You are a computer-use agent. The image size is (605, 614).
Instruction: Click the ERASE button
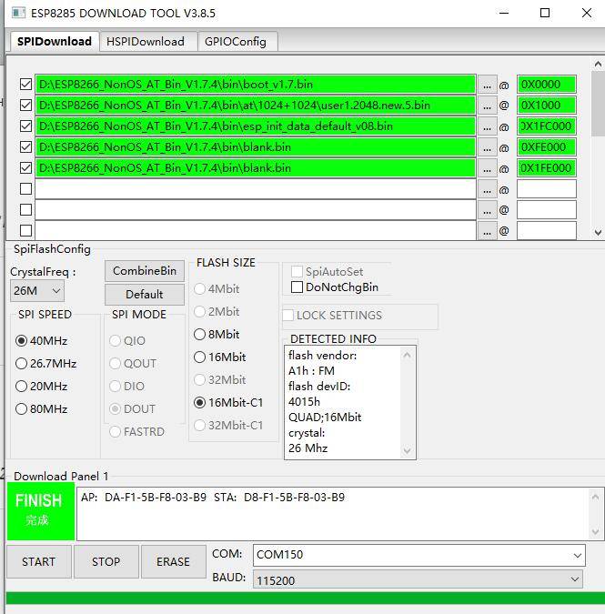point(173,562)
